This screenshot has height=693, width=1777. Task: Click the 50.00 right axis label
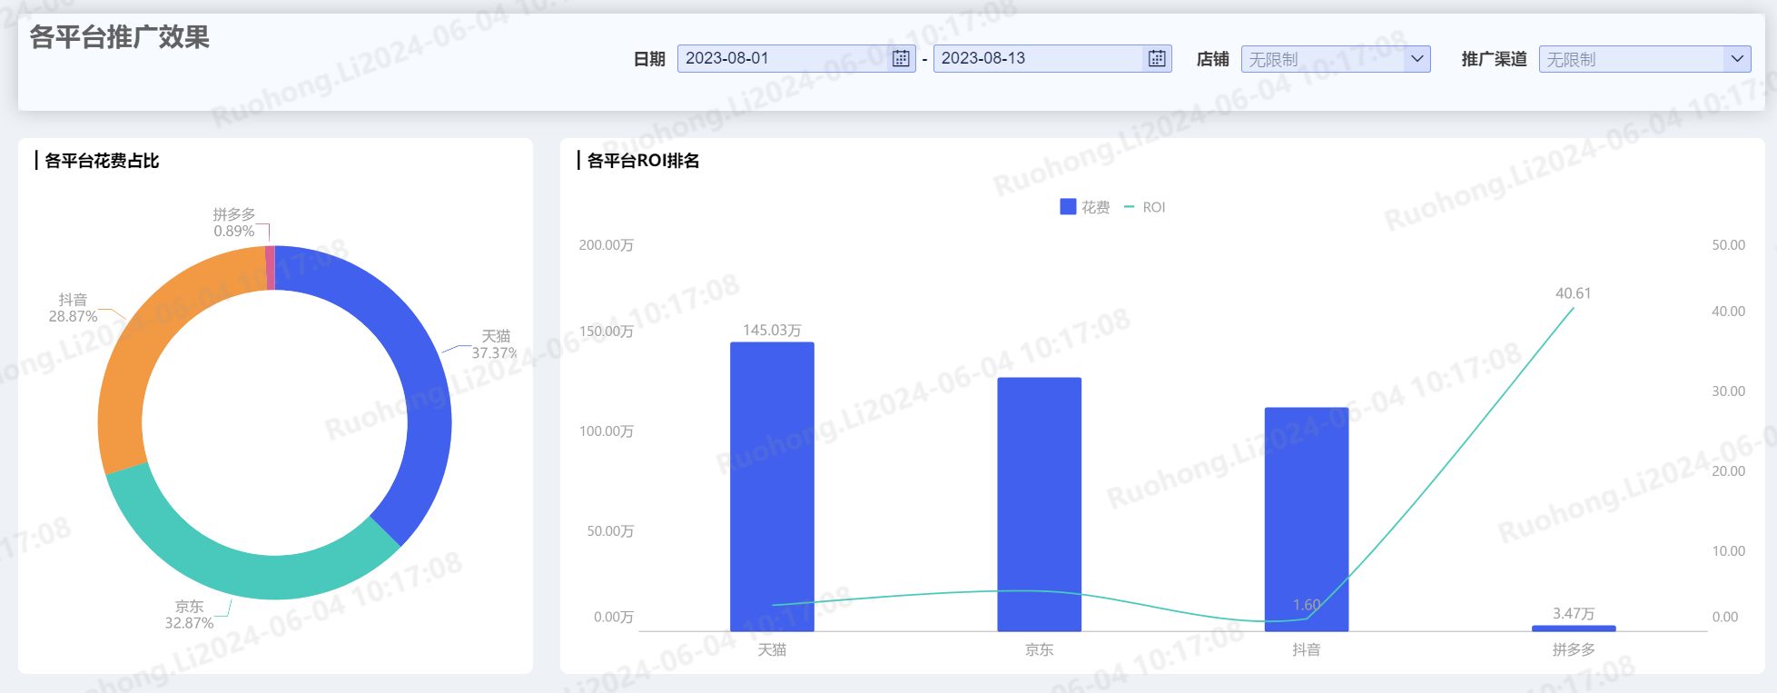(1728, 245)
